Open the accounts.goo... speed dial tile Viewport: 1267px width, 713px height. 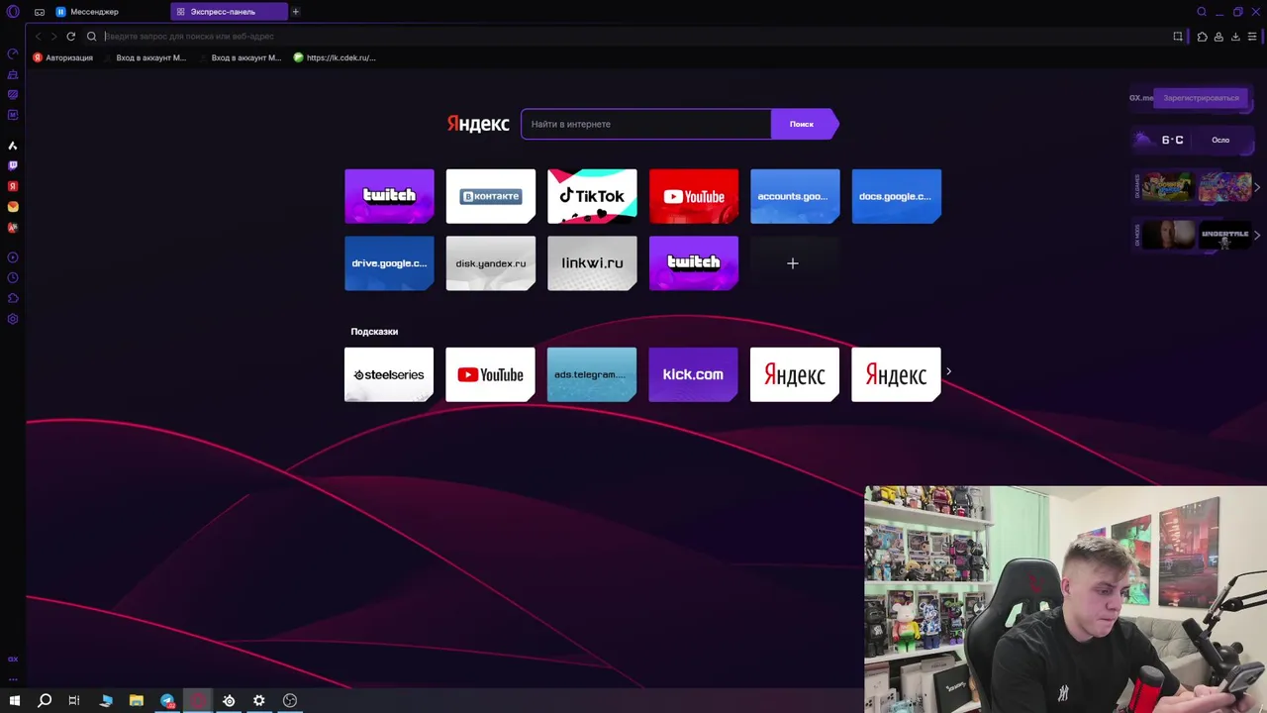pos(795,196)
